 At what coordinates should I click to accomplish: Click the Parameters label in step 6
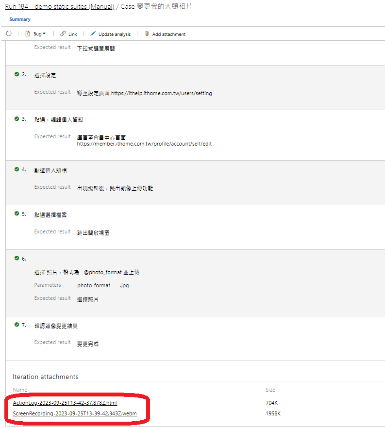[48, 285]
